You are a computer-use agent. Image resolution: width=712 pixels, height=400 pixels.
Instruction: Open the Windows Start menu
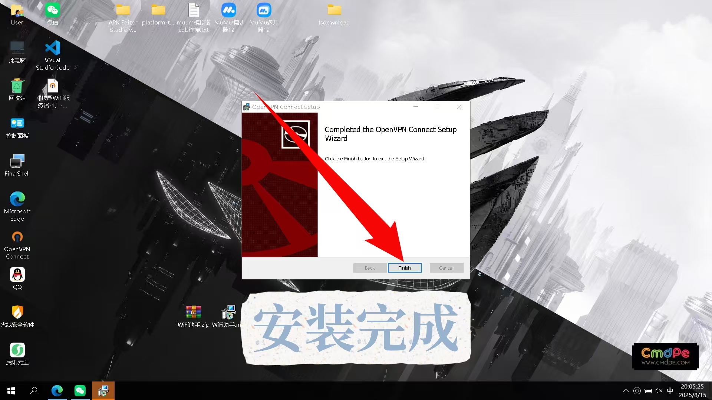point(11,391)
